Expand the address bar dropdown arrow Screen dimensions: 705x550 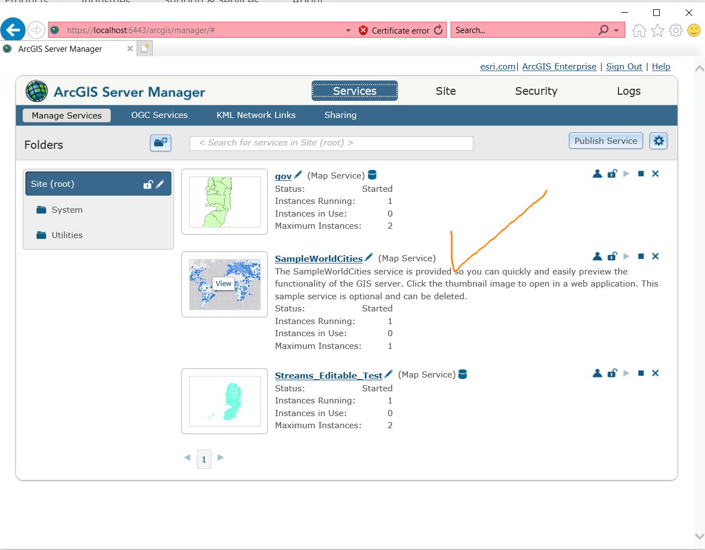348,30
